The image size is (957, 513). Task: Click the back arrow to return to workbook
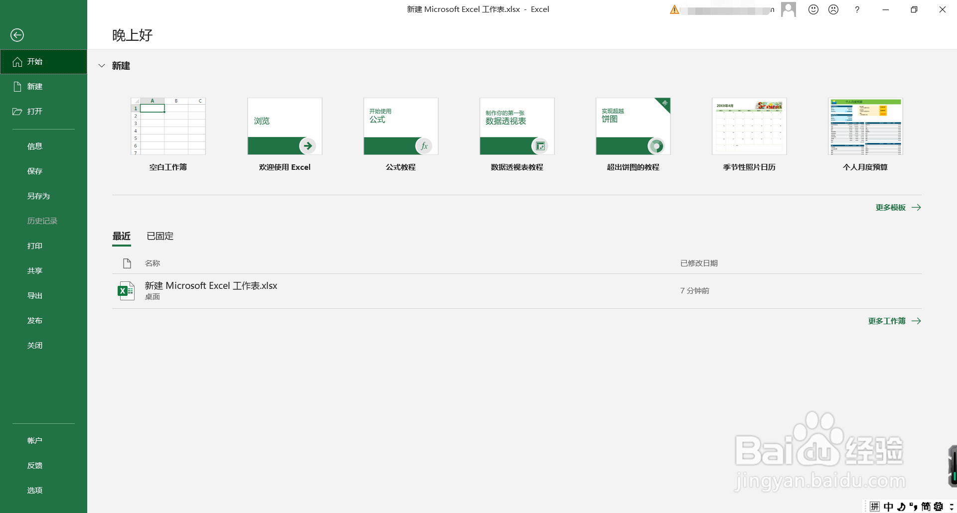click(x=17, y=35)
